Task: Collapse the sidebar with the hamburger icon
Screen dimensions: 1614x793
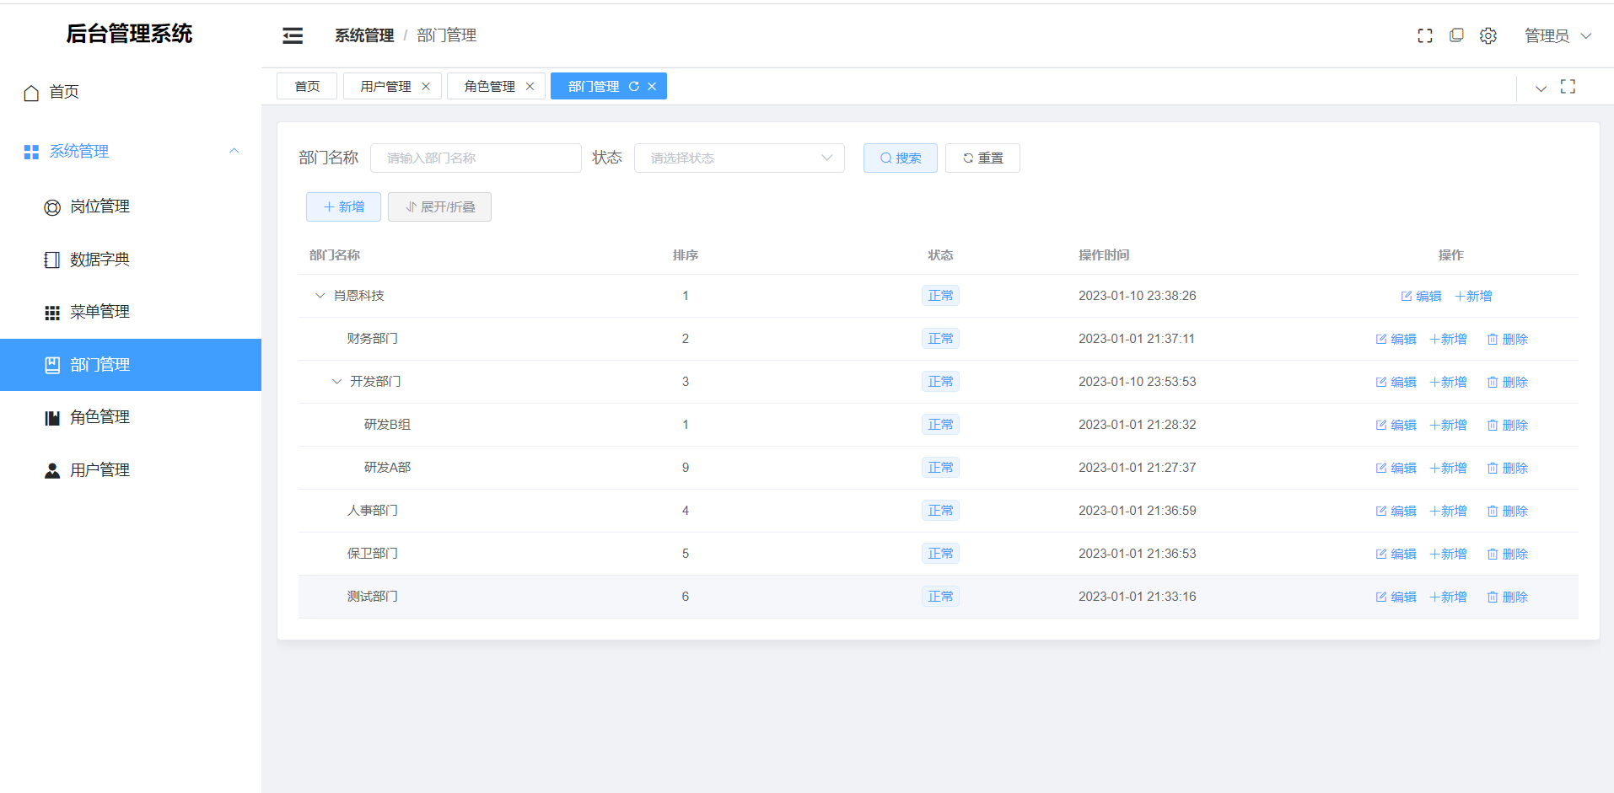Action: 293,35
